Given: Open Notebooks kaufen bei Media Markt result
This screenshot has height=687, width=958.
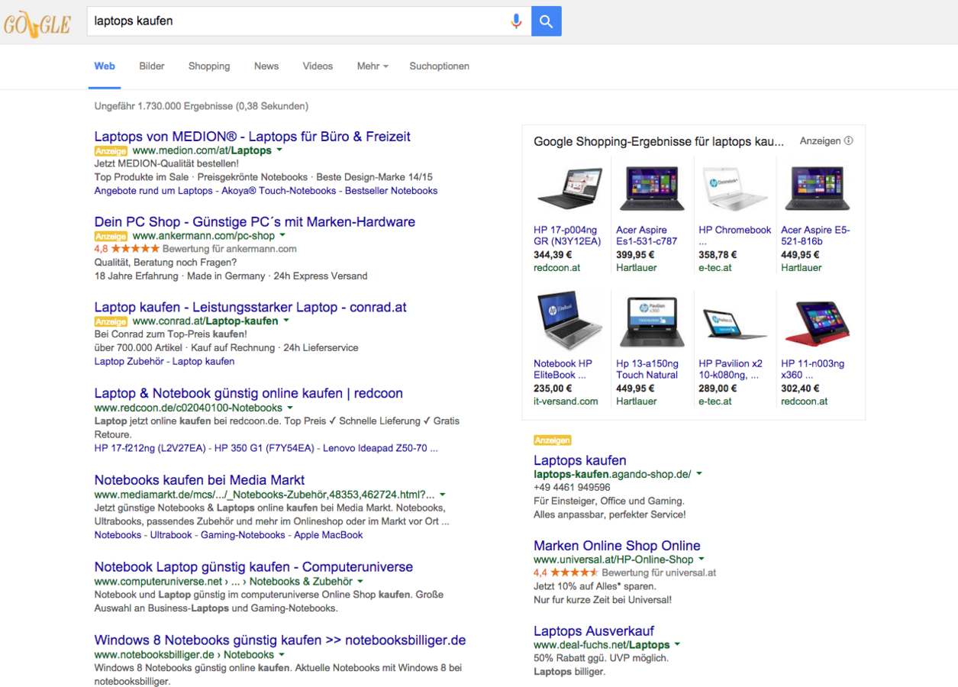Looking at the screenshot, I should (x=199, y=480).
